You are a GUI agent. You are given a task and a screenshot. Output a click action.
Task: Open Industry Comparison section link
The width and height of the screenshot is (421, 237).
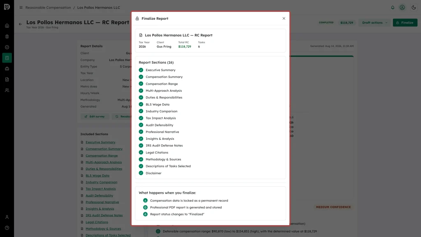(102, 182)
